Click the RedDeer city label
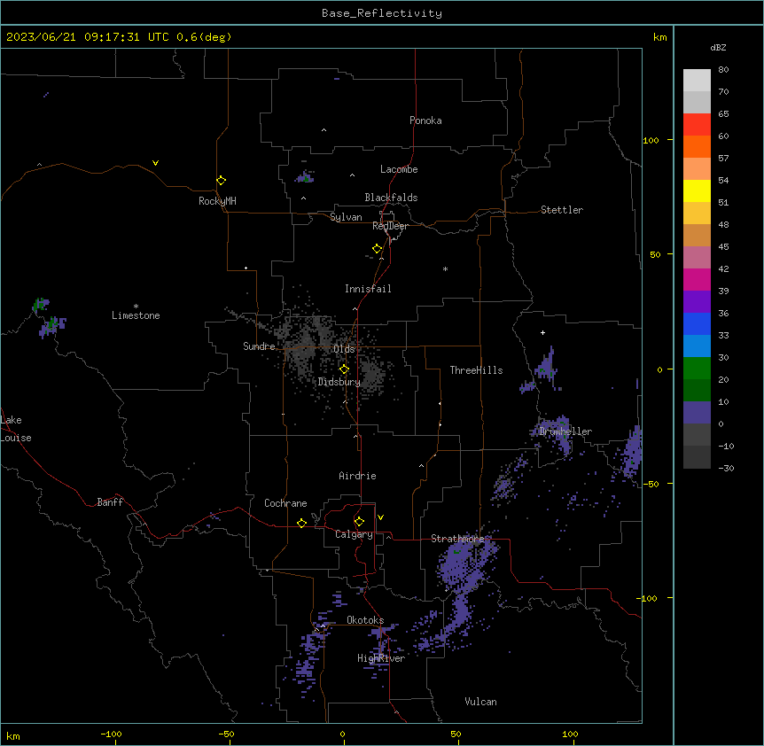764x746 pixels. tap(390, 226)
